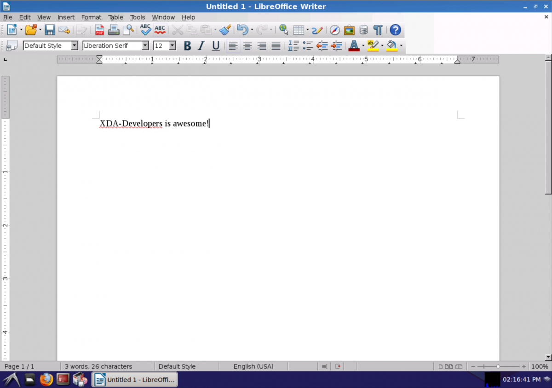Click the Save document icon
The width and height of the screenshot is (552, 388).
point(50,30)
